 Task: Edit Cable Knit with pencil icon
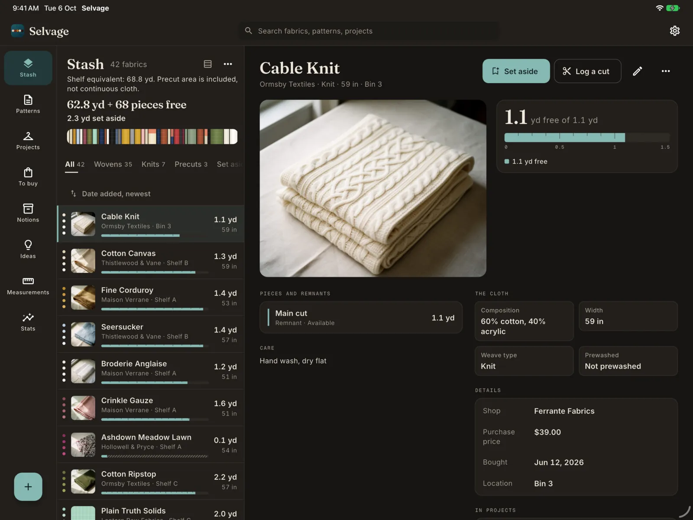coord(637,71)
